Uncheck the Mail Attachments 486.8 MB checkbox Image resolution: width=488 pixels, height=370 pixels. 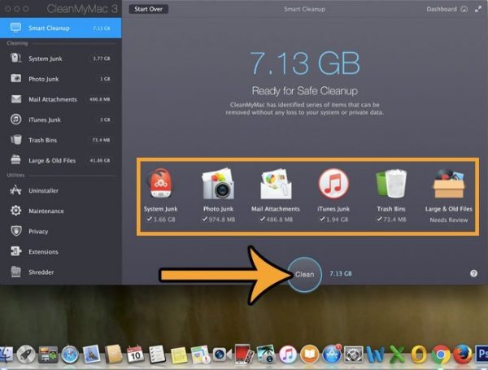263,219
